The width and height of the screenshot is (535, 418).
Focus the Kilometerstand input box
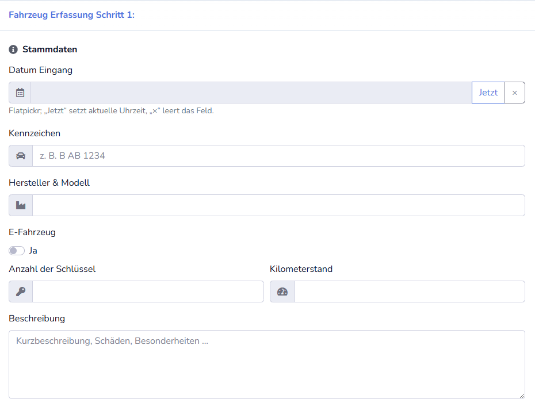click(409, 292)
